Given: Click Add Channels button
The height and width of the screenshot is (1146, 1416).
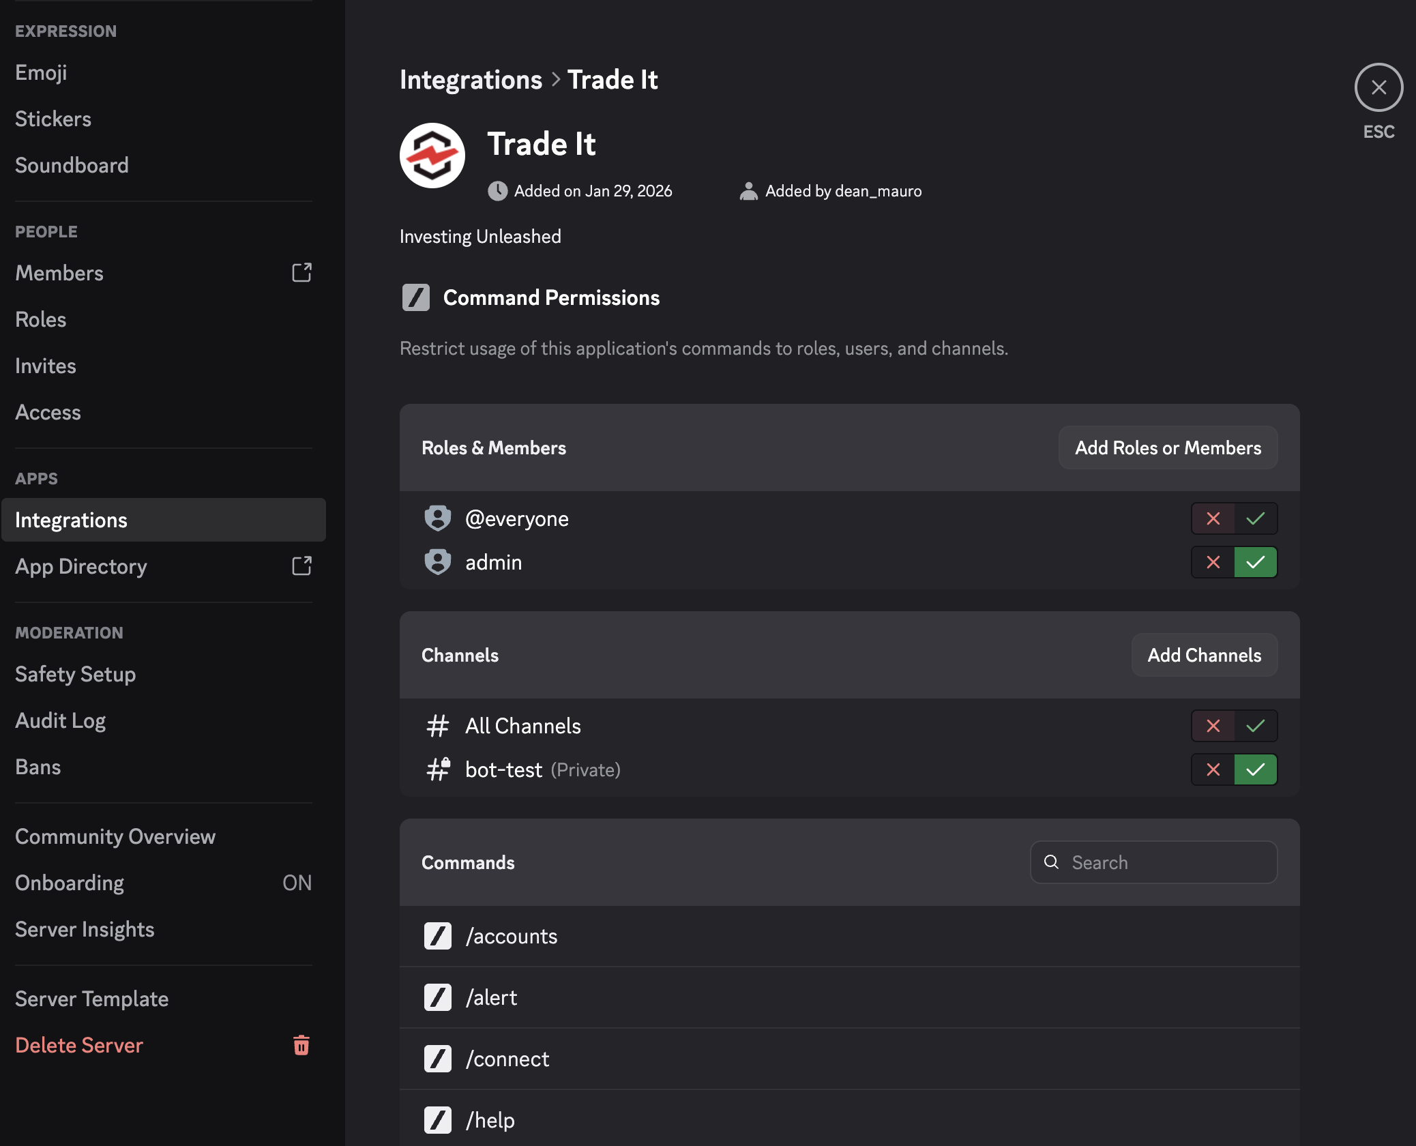Looking at the screenshot, I should 1205,655.
